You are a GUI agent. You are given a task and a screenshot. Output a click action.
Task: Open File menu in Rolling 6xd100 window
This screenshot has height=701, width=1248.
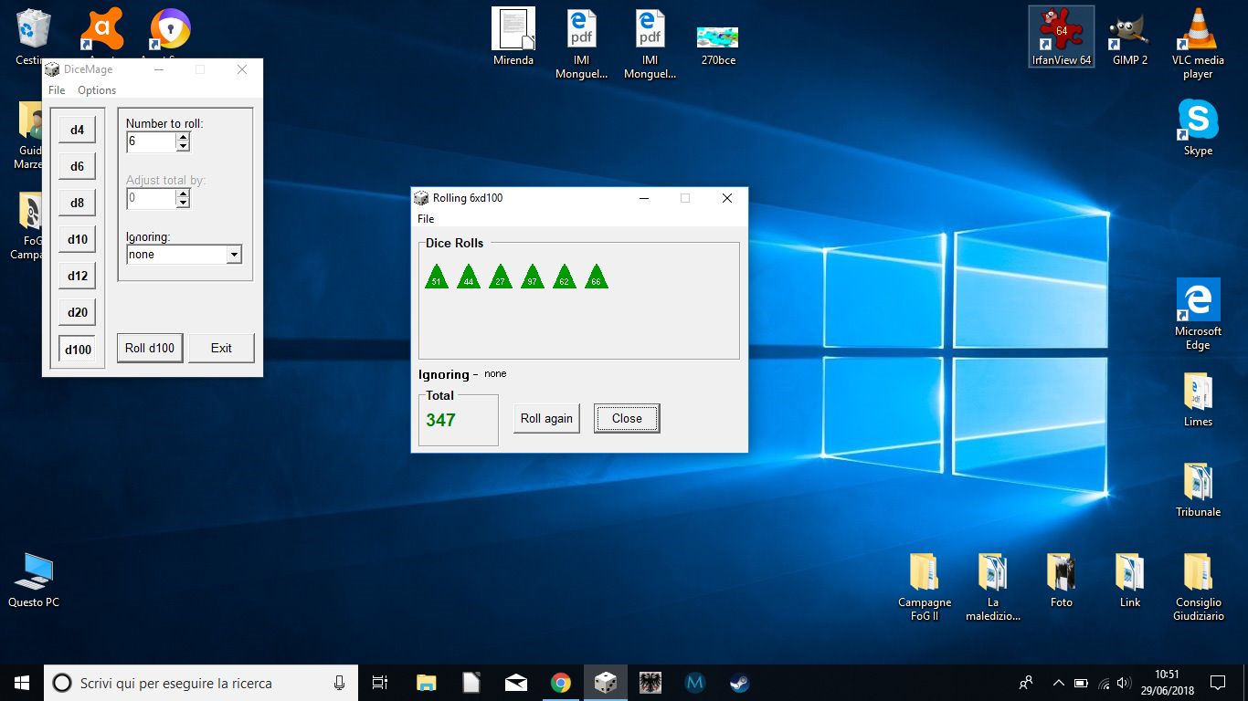(x=426, y=219)
